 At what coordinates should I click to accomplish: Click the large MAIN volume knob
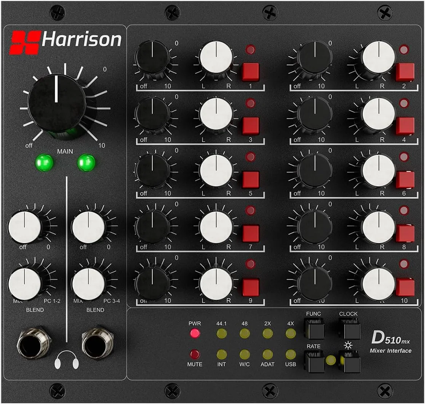(x=57, y=102)
